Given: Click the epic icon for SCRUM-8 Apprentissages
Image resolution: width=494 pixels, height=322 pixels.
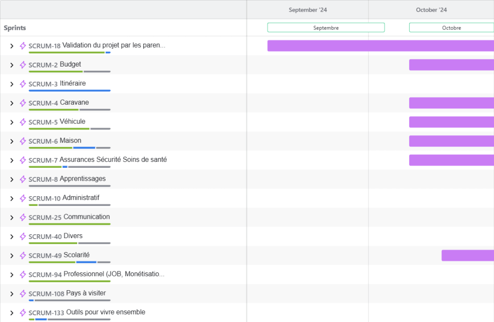Looking at the screenshot, I should (x=23, y=179).
